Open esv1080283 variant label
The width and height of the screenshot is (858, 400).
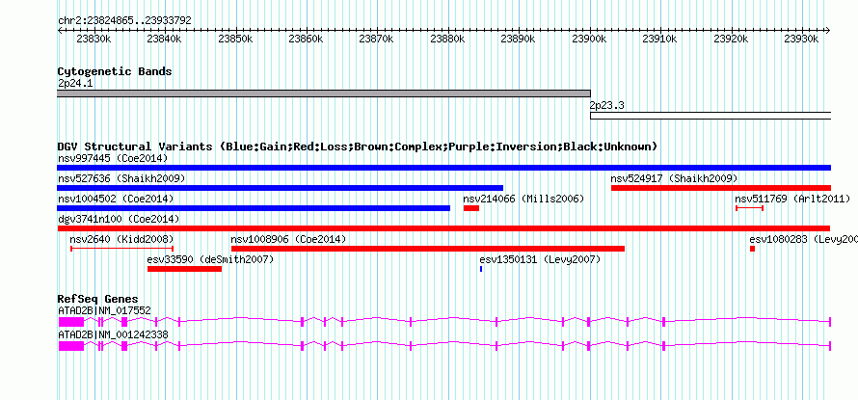click(803, 240)
